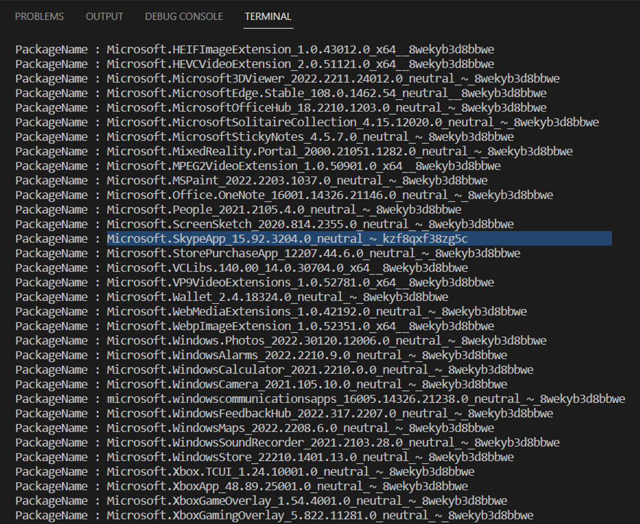Open the OUTPUT tab

pos(104,16)
